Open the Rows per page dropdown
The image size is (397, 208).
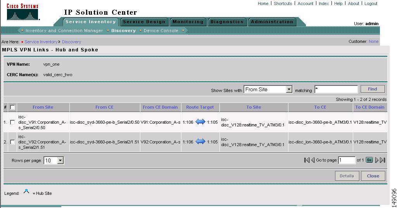pyautogui.click(x=54, y=160)
